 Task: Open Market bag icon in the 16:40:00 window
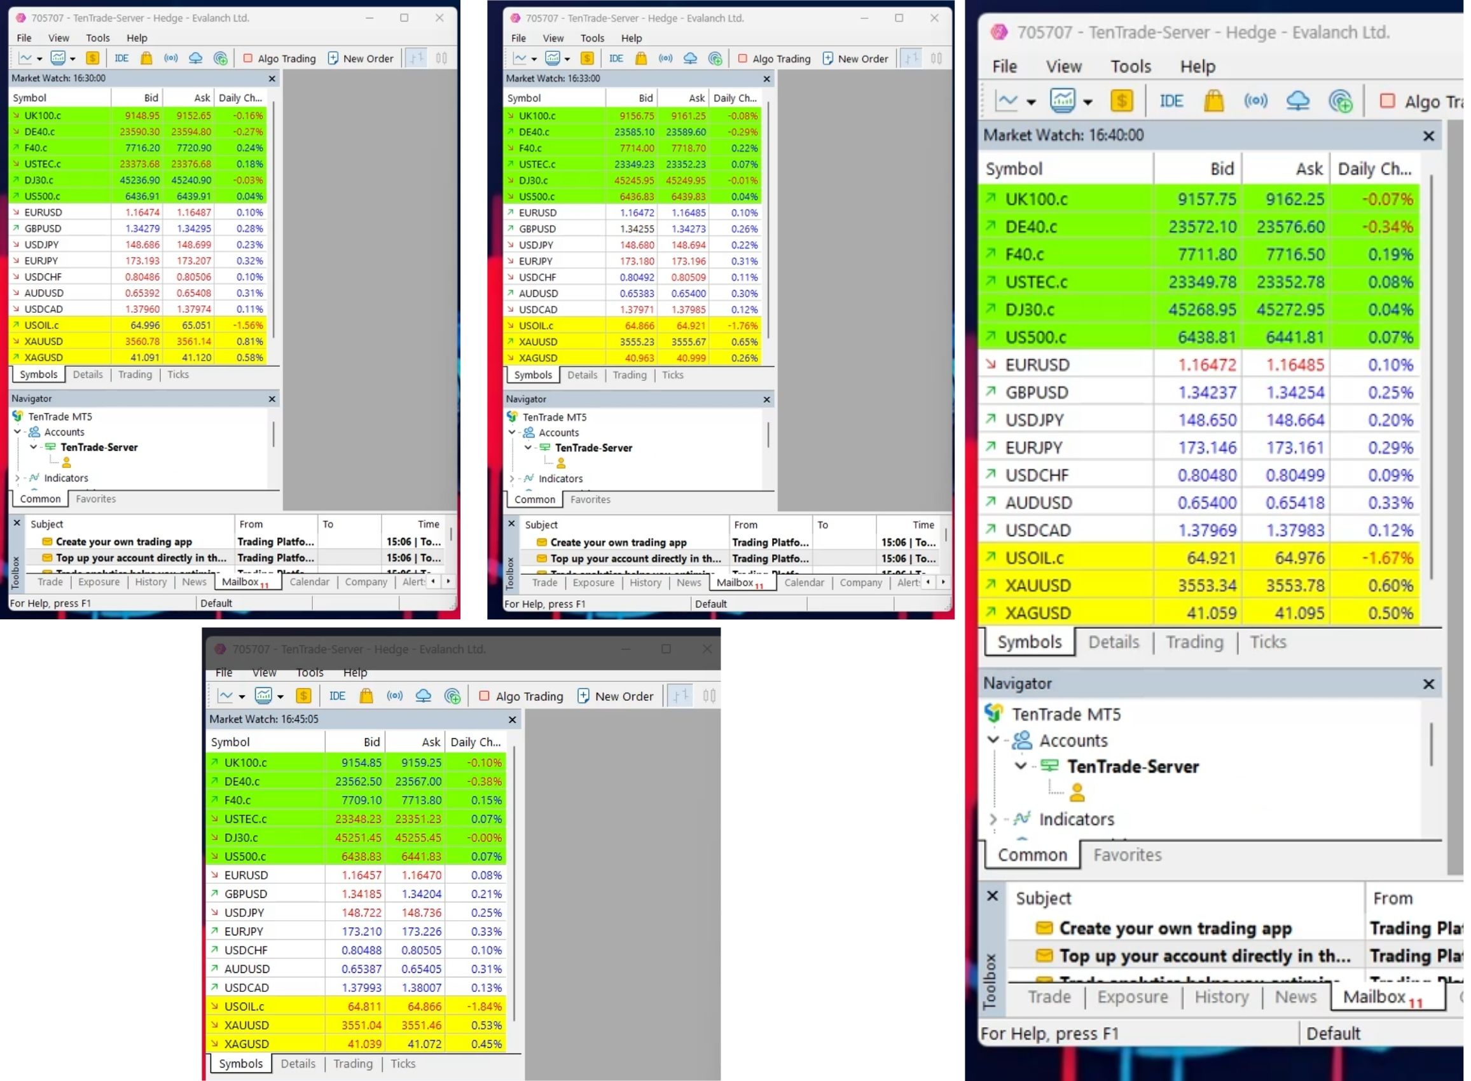1213,100
